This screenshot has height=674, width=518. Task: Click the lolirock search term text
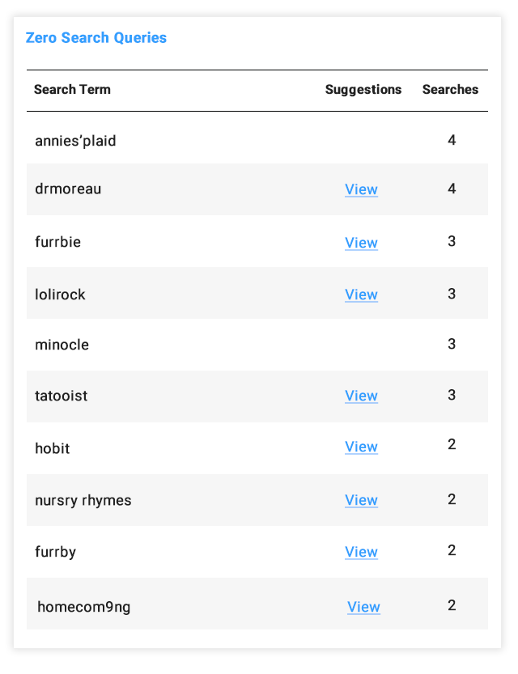[60, 295]
